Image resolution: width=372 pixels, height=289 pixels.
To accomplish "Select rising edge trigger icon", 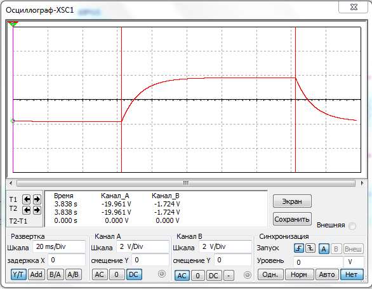I will click(299, 248).
